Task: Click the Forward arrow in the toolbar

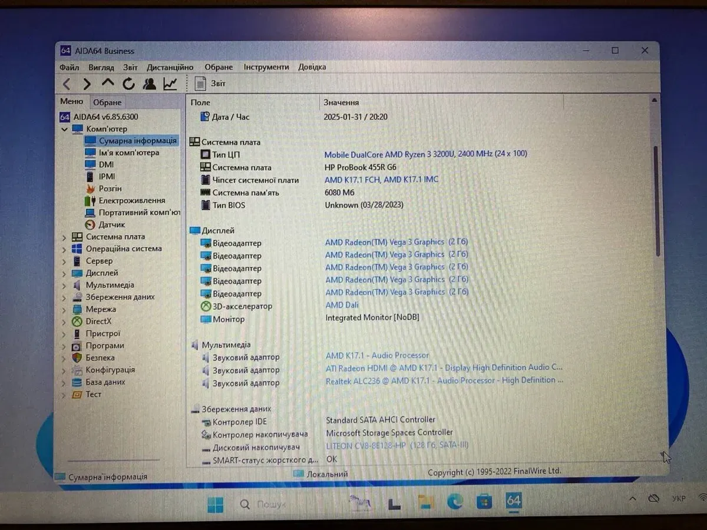Action: click(87, 84)
